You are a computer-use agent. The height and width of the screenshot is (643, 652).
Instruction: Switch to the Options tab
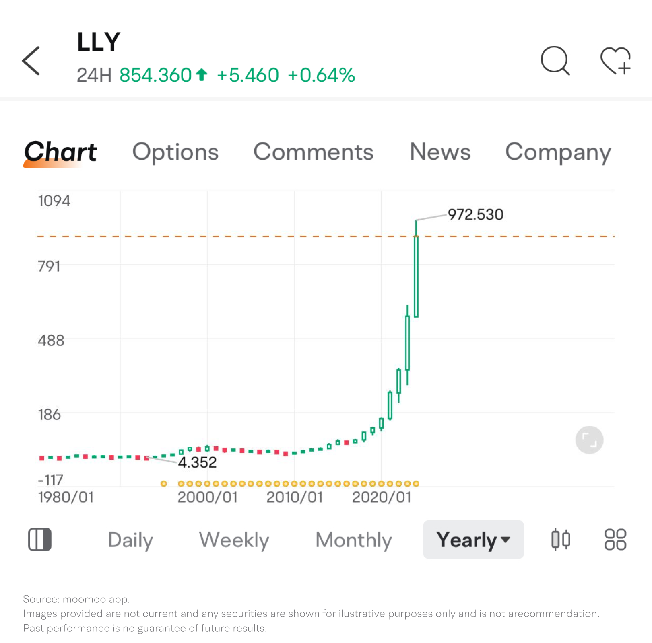[x=175, y=152]
